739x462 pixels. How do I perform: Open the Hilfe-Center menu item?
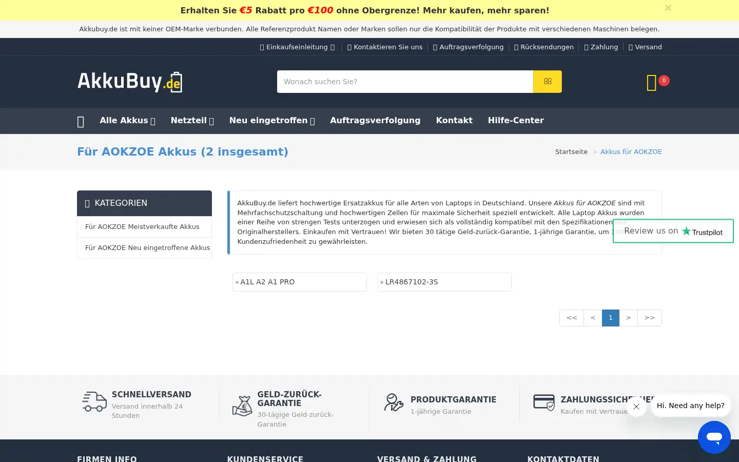pos(516,121)
